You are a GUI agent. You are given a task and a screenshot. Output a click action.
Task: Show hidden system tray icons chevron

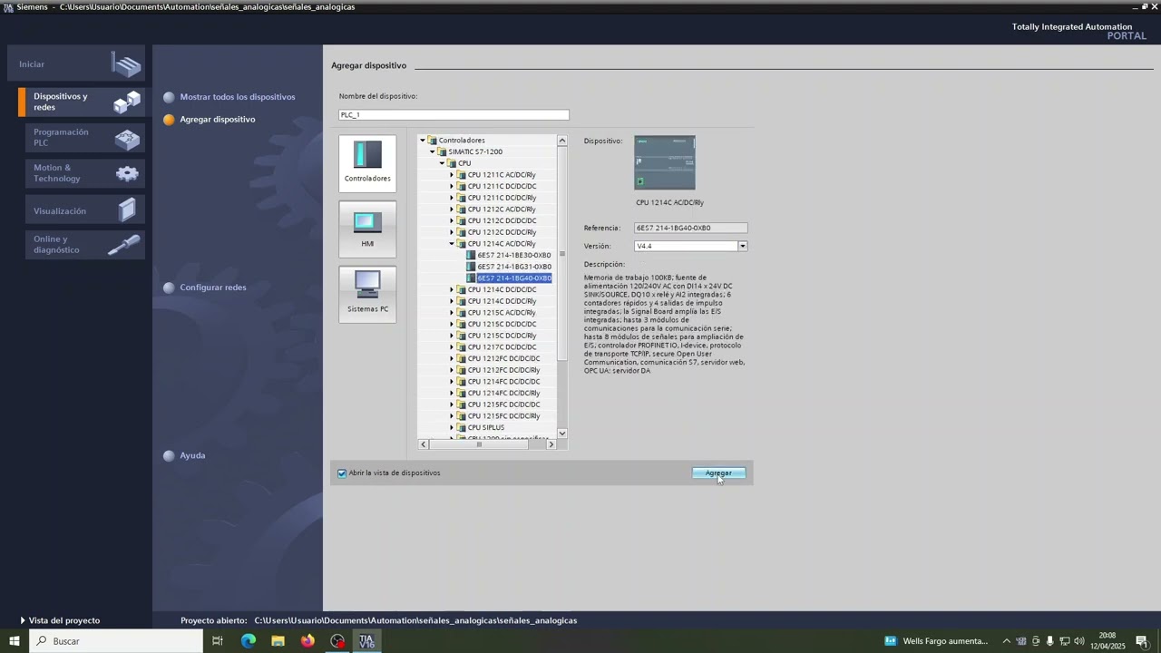[1006, 641]
